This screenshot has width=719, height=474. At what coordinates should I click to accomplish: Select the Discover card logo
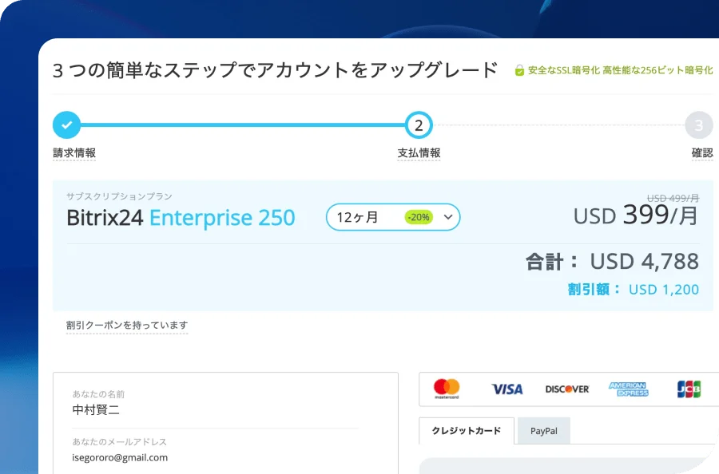coord(566,389)
